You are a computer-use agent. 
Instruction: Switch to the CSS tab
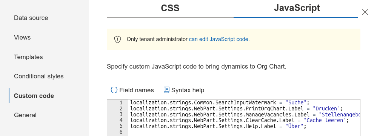pos(170,9)
